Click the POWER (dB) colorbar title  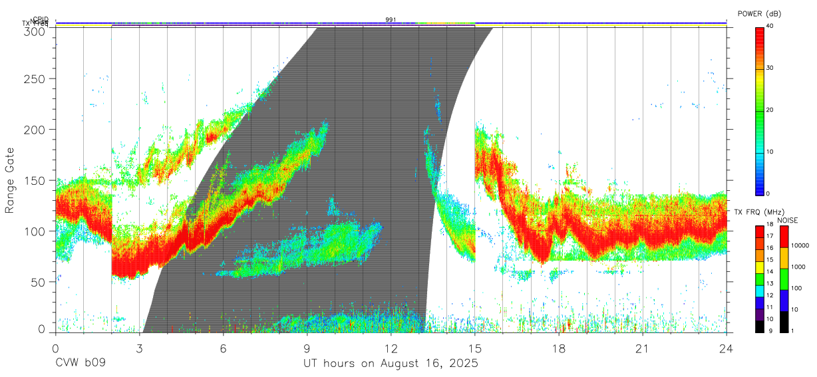click(759, 13)
